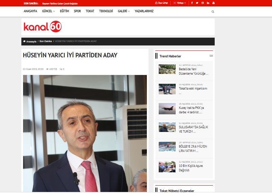Screen dimensions: 272x193
Task: Open the LinkedIn social icon
Action: pos(208,3)
